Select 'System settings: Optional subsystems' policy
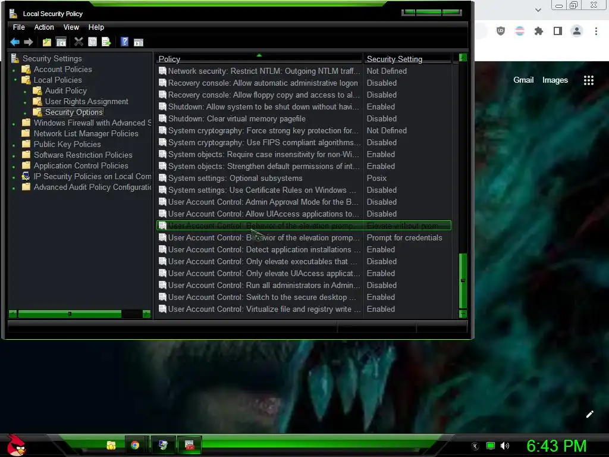 pos(304,178)
